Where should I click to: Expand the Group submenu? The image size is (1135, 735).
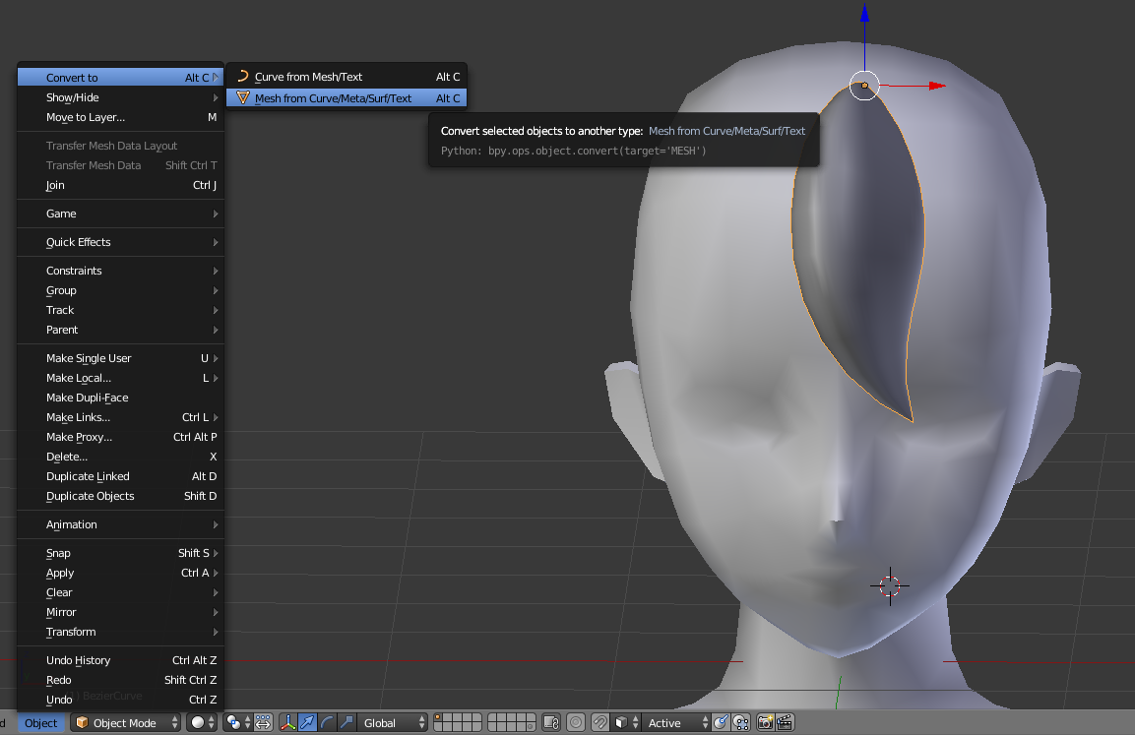tap(120, 290)
